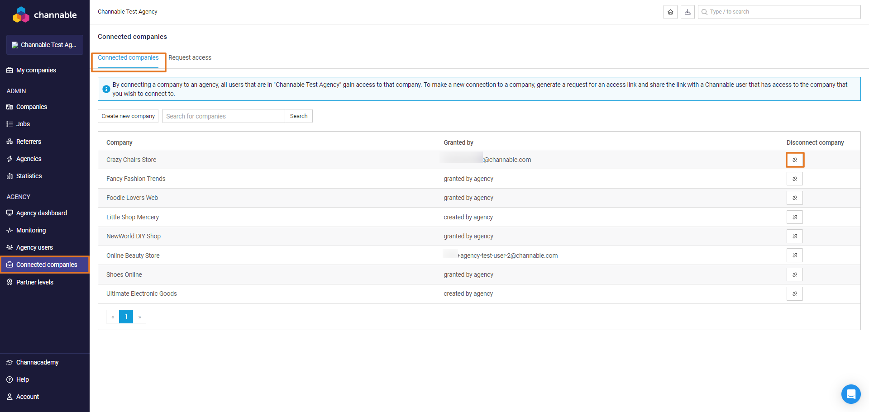
Task: Go to the previous page of results
Action: (x=113, y=317)
